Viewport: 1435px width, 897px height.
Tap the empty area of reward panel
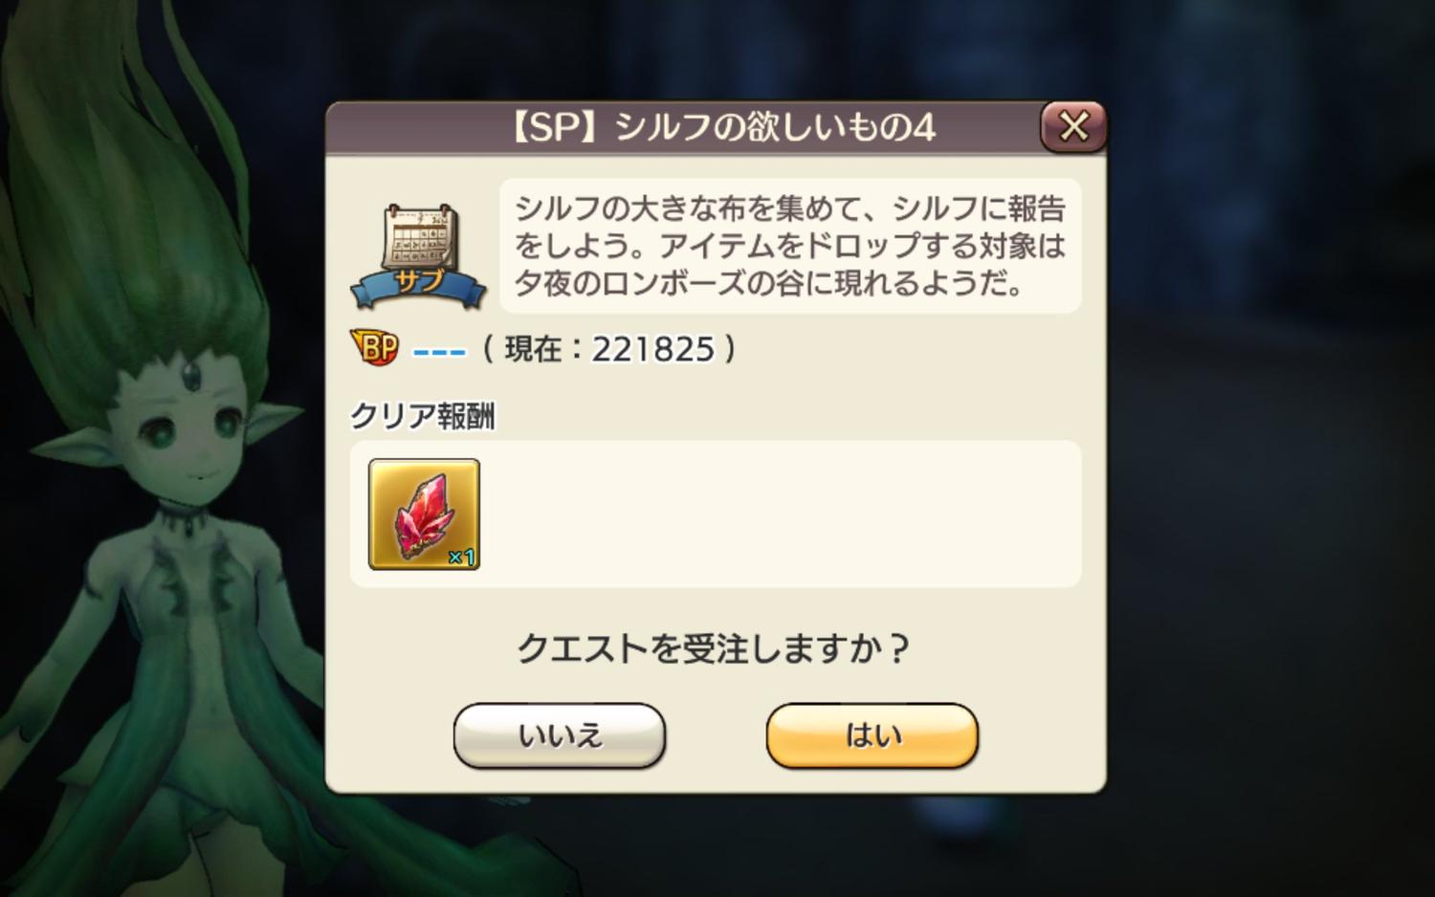[x=780, y=514]
